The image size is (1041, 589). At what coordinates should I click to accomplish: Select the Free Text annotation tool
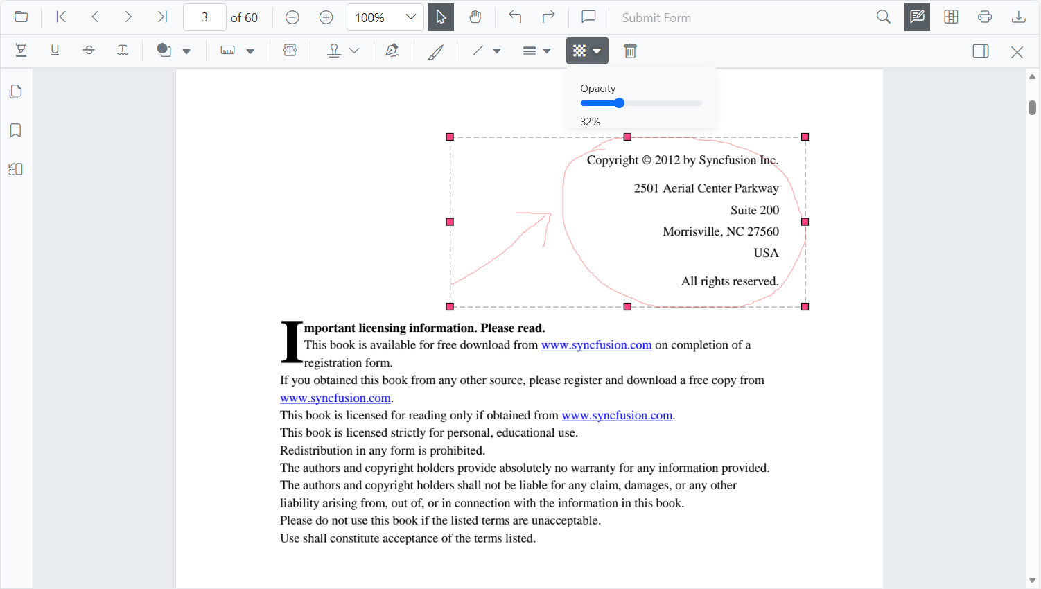point(289,51)
